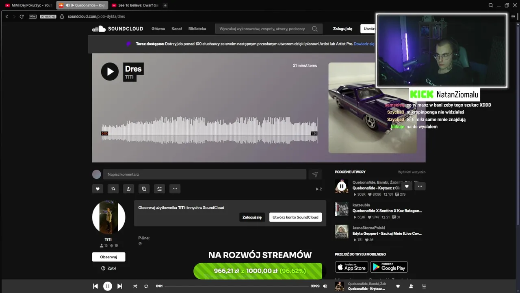The image size is (520, 293).
Task: Click Wyświetl wszystko for similar tracks
Action: click(412, 172)
